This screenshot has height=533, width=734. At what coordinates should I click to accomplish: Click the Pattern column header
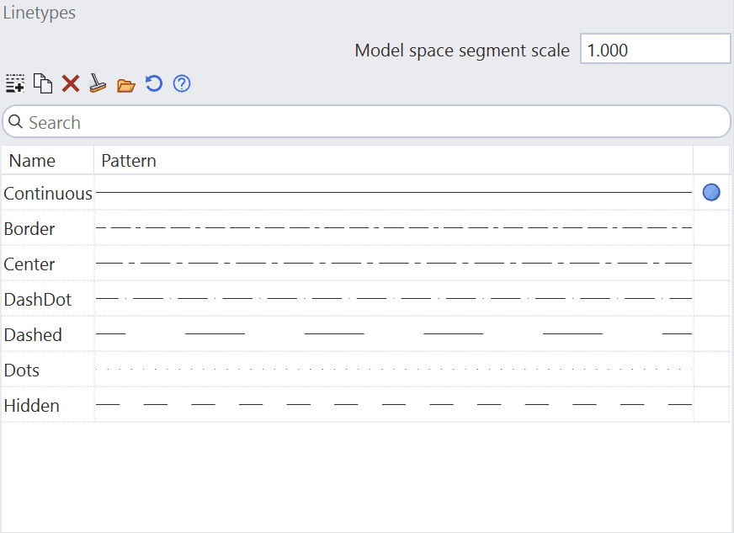394,161
